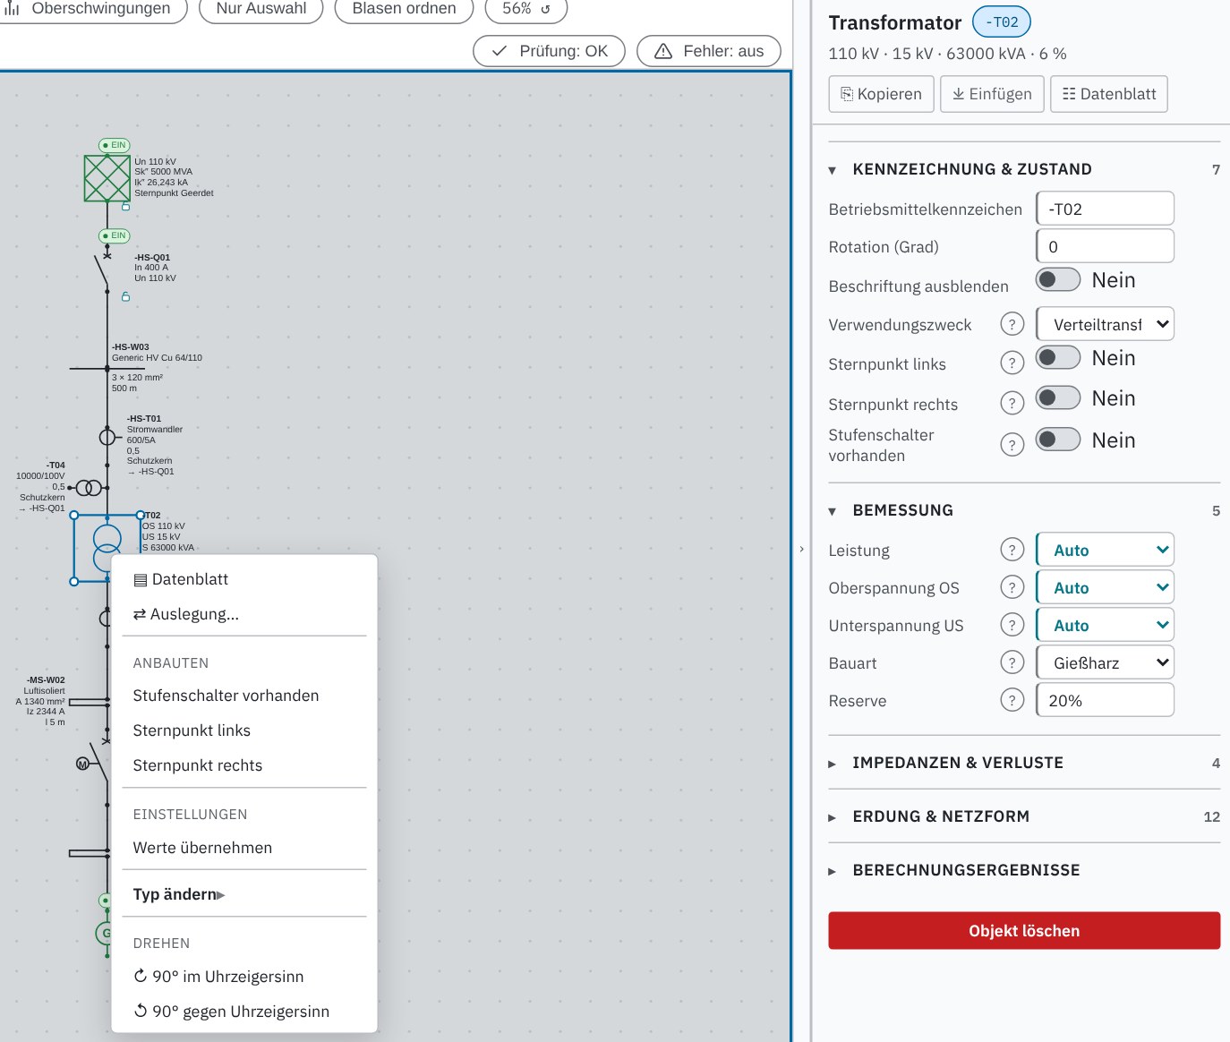Choose Auslegung... in the context menu
This screenshot has height=1042, width=1230.
pos(244,614)
